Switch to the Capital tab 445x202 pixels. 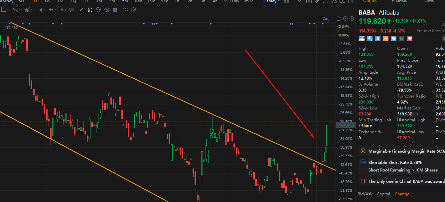(383, 194)
